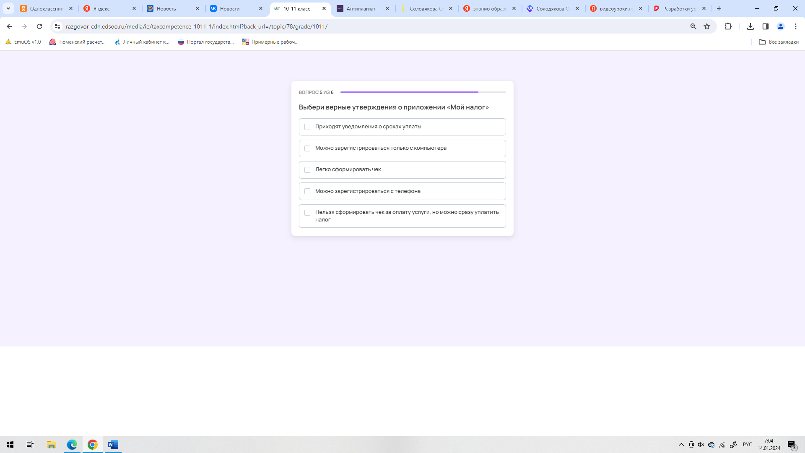Open Task View on the taskbar
Viewport: 805px width, 453px height.
tap(30, 445)
